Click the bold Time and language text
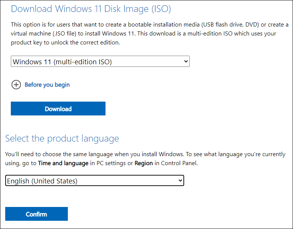Image resolution: width=293 pixels, height=229 pixels. pos(63,163)
